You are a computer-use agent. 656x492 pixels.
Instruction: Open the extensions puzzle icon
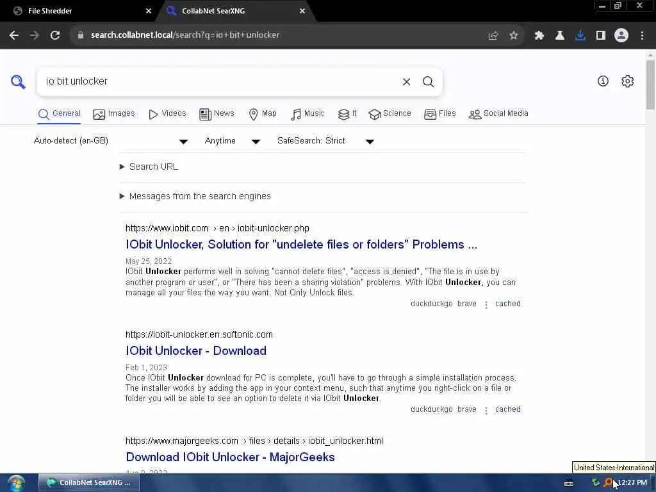pos(539,36)
